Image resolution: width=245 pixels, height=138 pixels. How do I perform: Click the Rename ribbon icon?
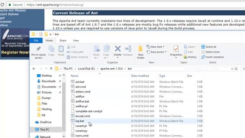[128, 49]
